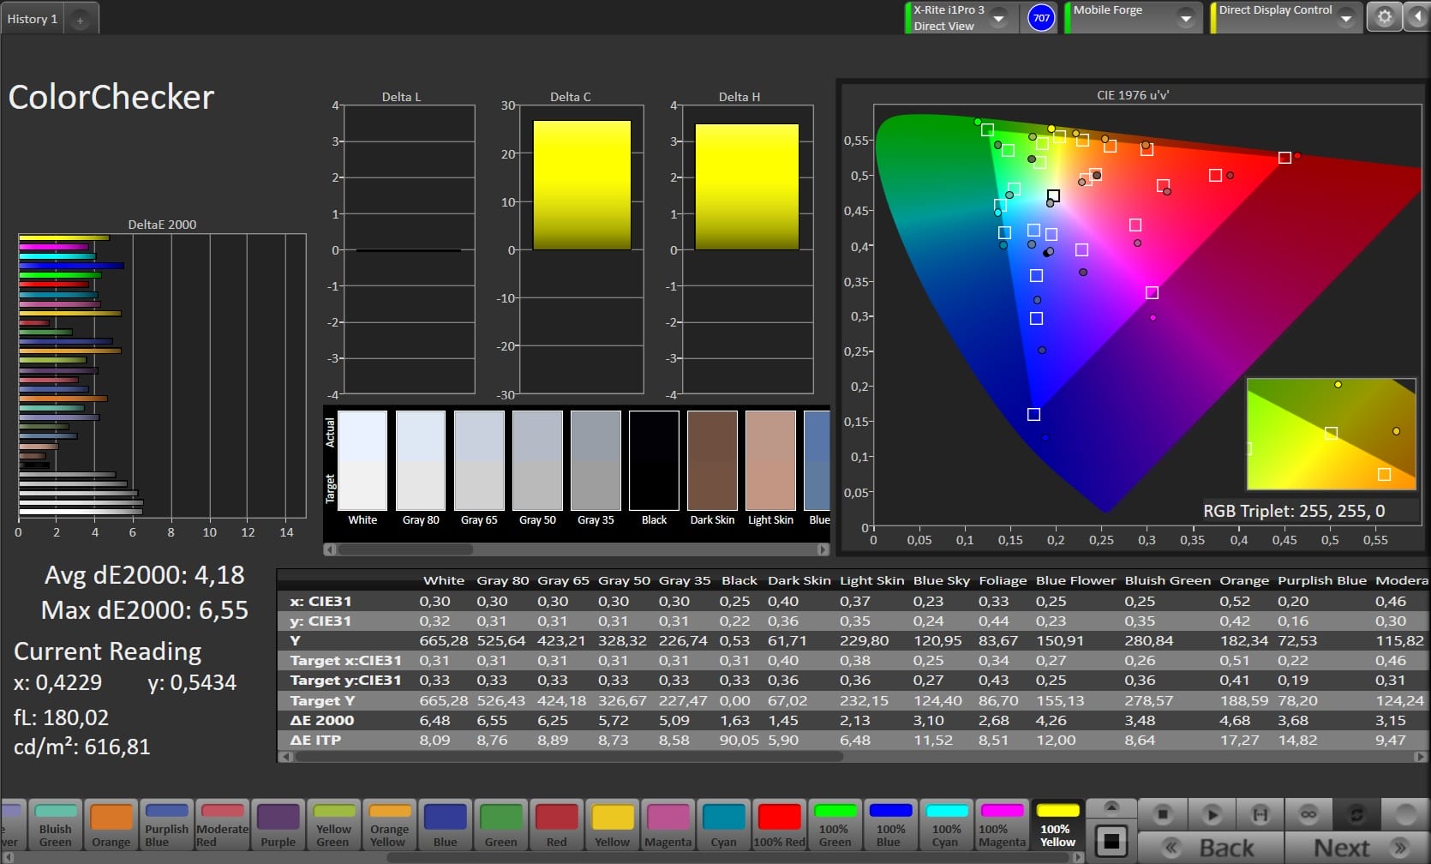1431x864 pixels.
Task: Click the left-arrow panel collapse icon
Action: pos(1417,18)
